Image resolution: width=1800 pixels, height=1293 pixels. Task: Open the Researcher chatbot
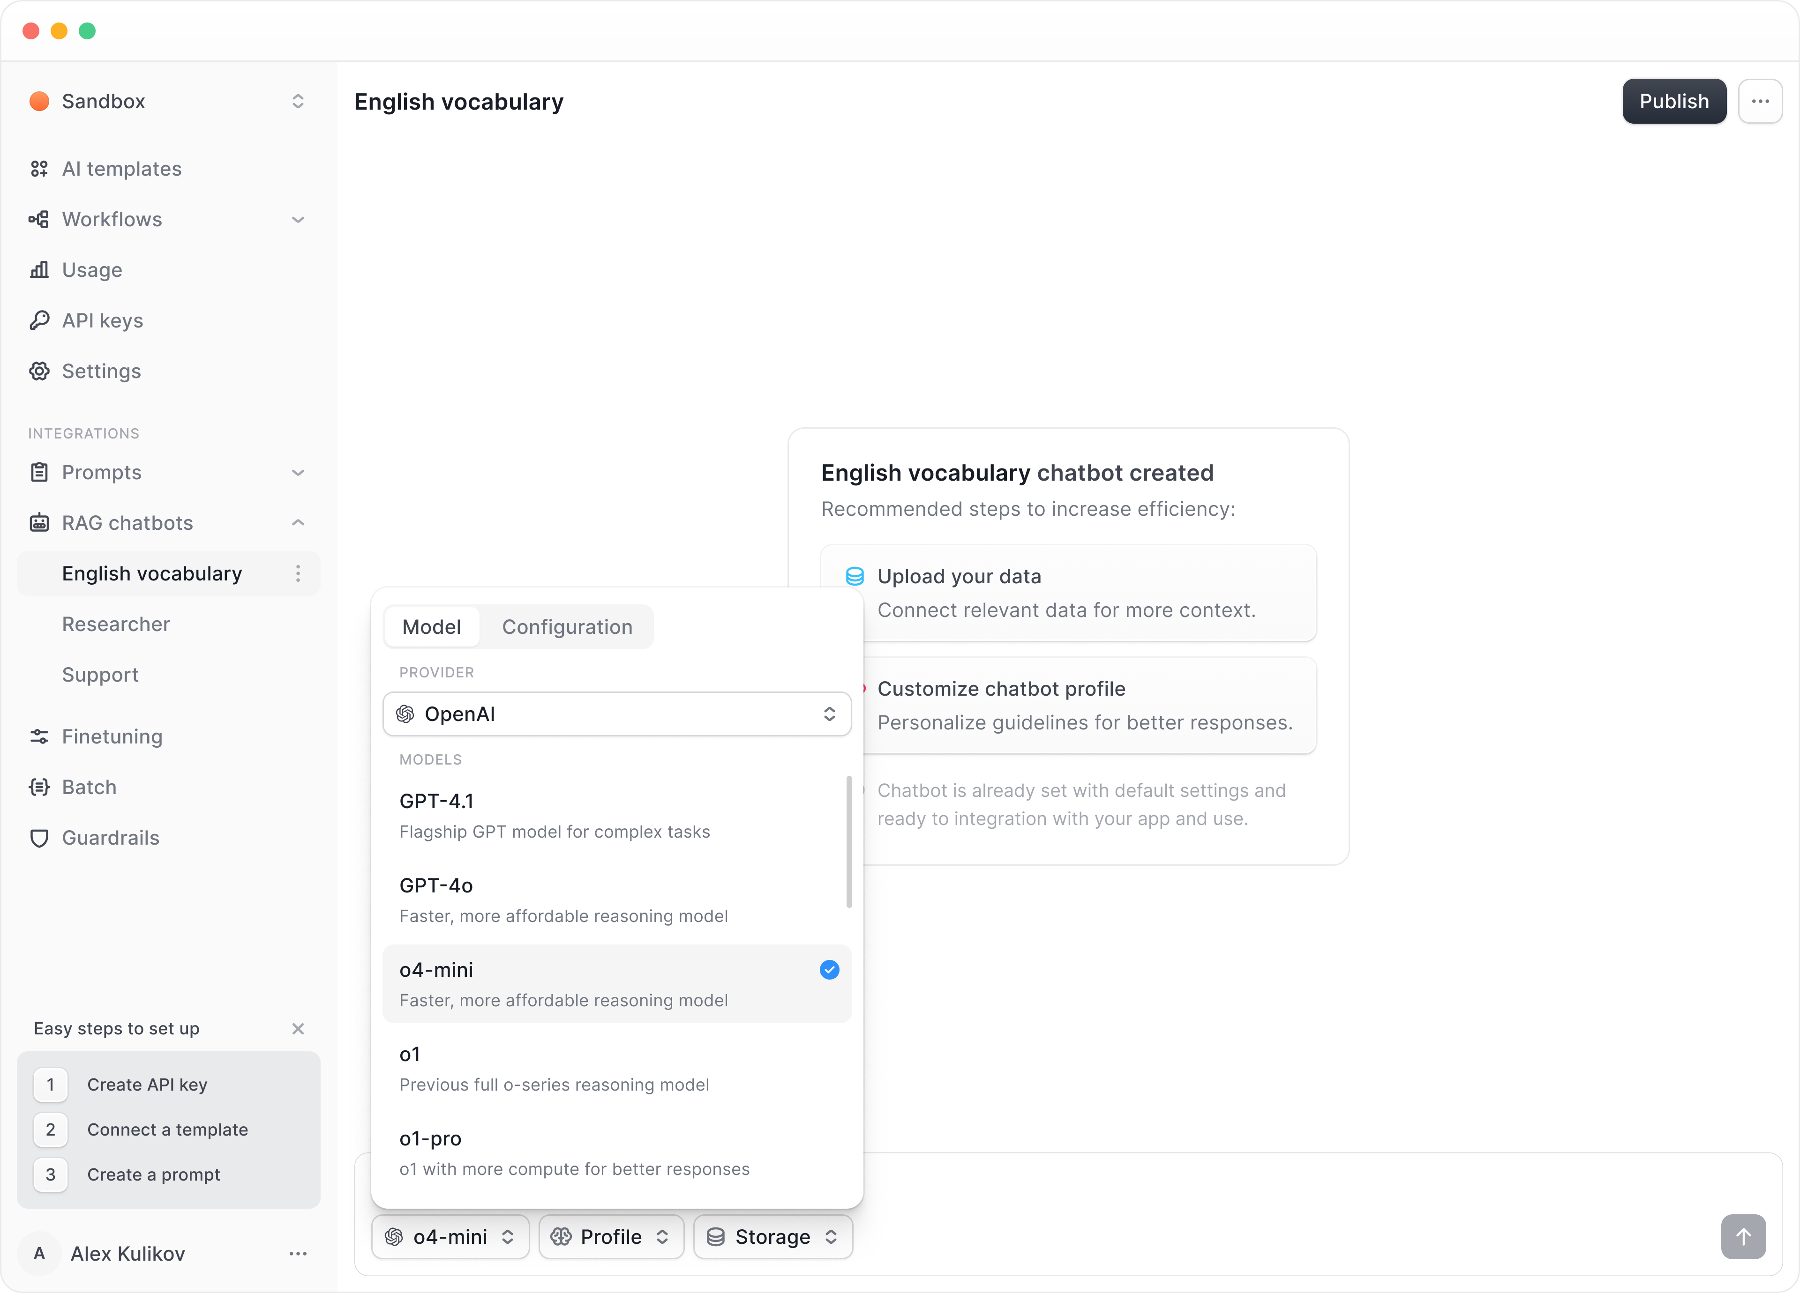116,624
